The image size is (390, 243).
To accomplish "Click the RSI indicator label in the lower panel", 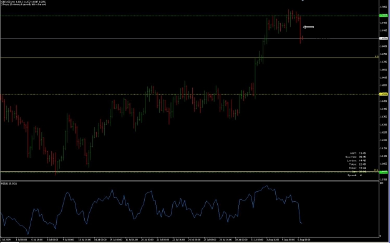I will point(9,184).
